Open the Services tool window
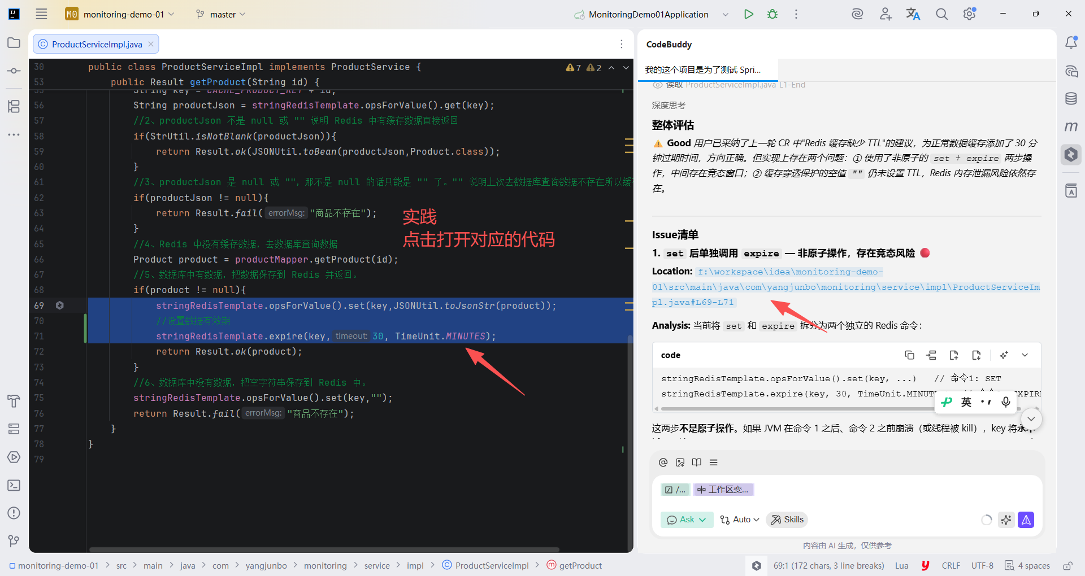 coord(14,429)
